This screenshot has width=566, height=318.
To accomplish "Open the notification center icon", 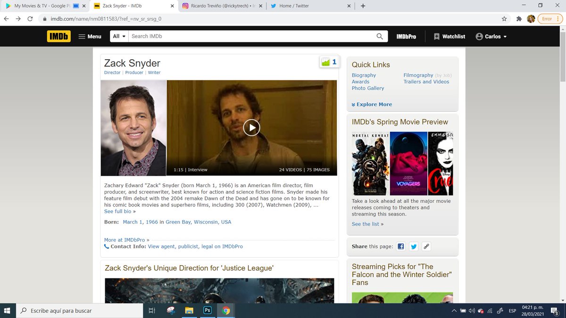I will [x=555, y=310].
